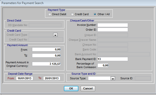Click the Deposit Date To field
This screenshot has width=156, height=95.
[x=52, y=78]
